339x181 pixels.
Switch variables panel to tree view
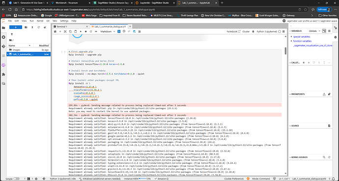point(324,31)
